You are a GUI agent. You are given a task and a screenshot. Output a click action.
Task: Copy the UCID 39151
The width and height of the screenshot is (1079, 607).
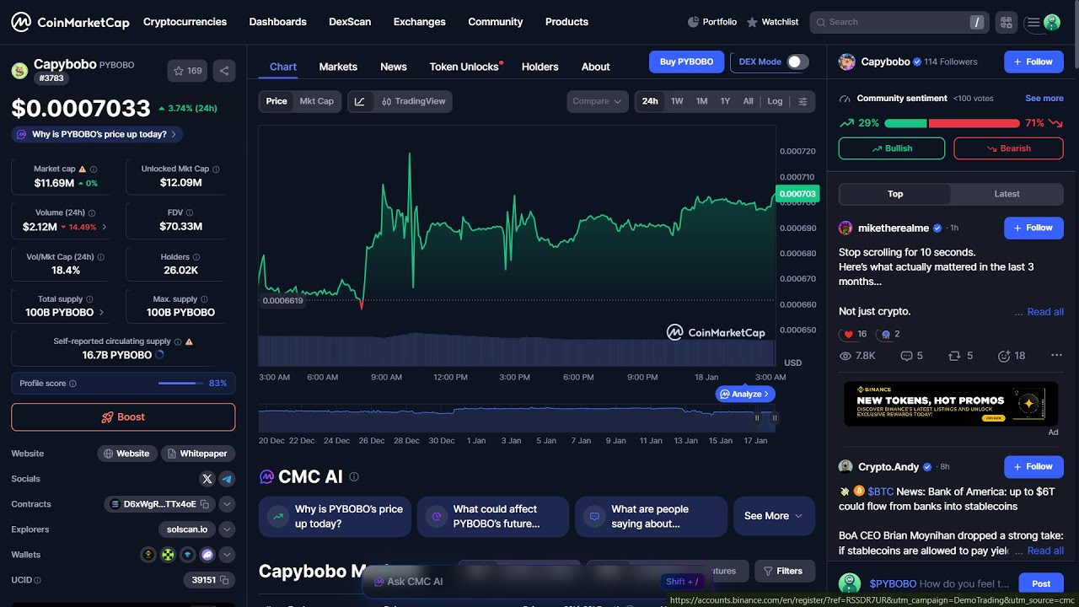click(224, 580)
